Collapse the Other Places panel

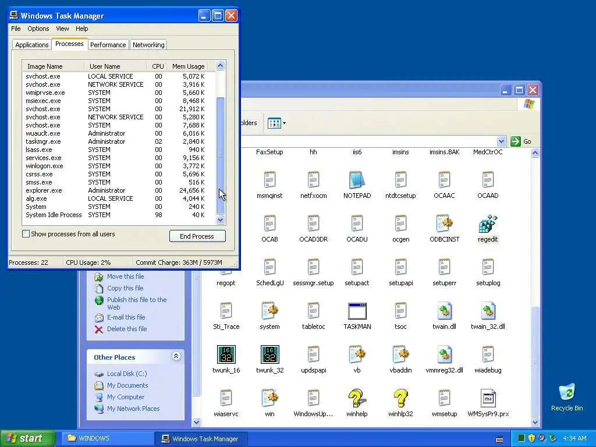tap(176, 356)
